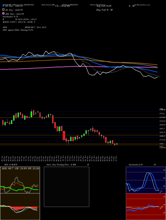Viewport: 166px width, 220px height.
Task: Click the 'Stochastics & R' panel heading
Action: 136,165
